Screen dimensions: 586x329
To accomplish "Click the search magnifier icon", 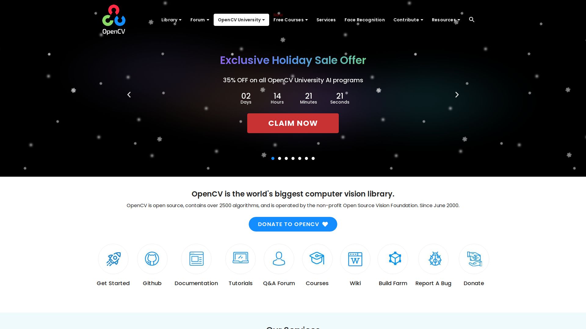I will [472, 20].
